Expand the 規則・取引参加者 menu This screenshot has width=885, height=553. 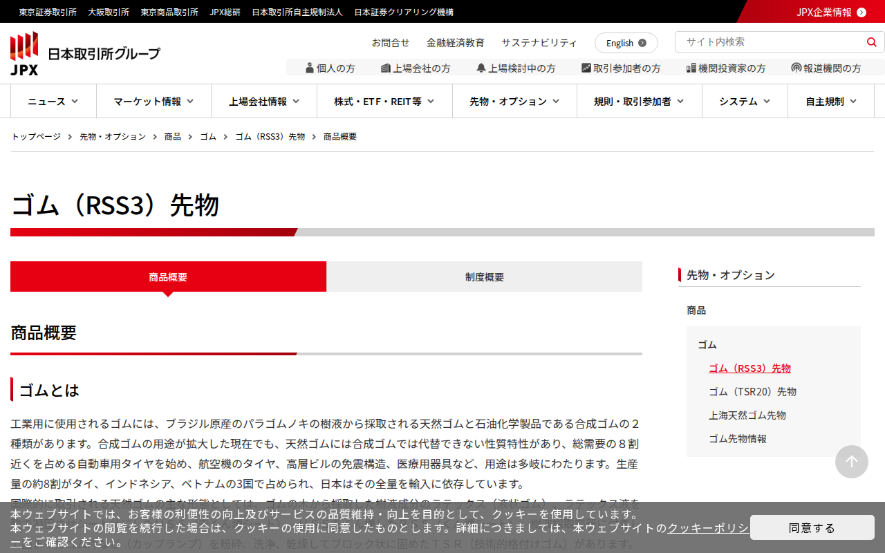640,101
